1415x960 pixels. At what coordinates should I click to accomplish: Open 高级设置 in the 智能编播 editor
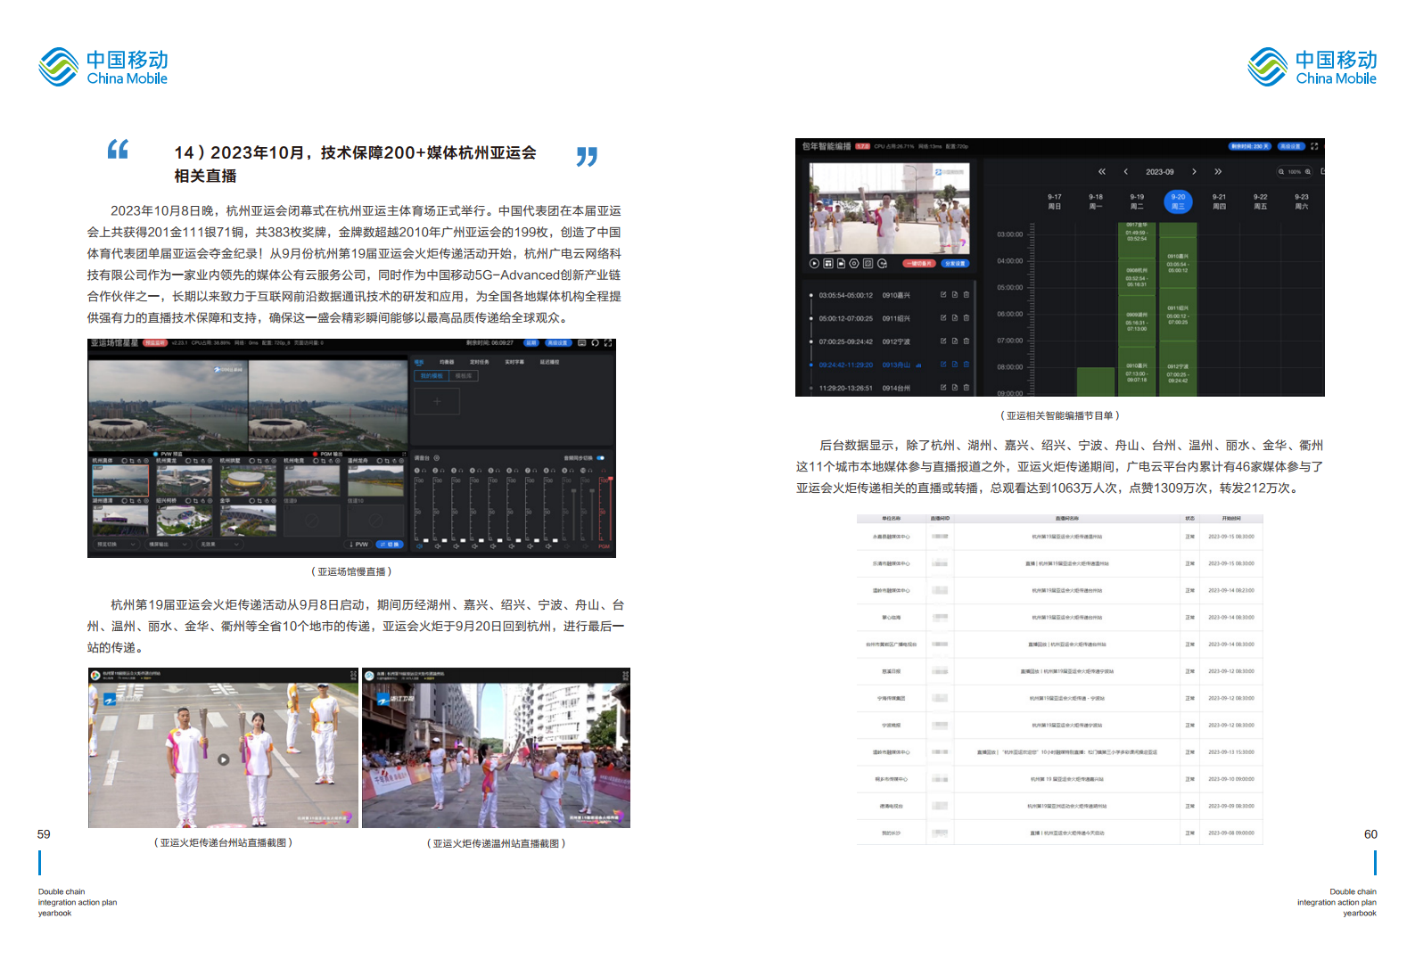(x=1290, y=146)
